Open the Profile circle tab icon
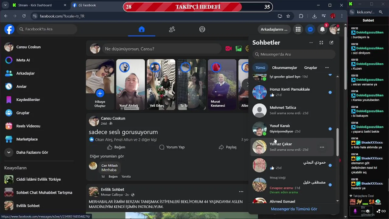This screenshot has width=389, height=219. pos(202,29)
